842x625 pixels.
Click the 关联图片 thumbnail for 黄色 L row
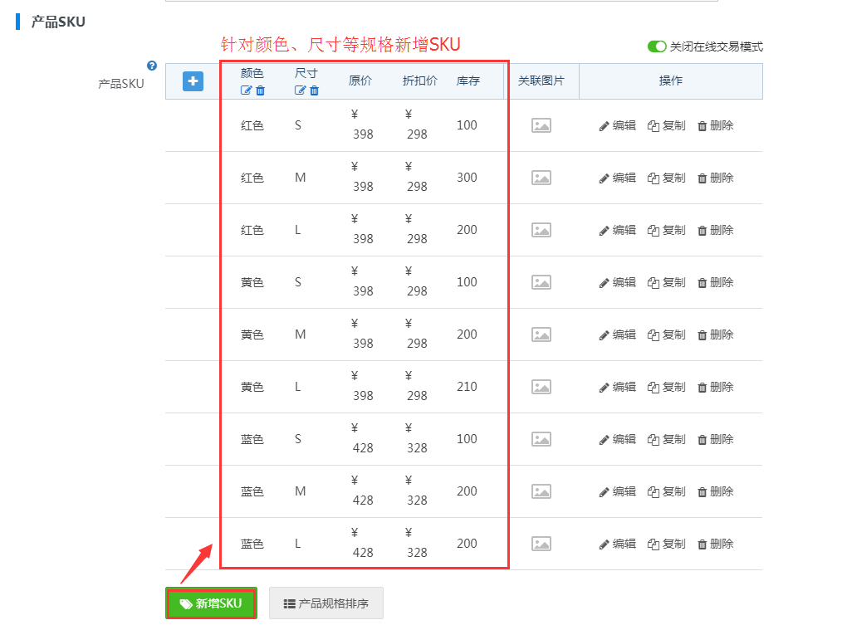click(x=541, y=387)
